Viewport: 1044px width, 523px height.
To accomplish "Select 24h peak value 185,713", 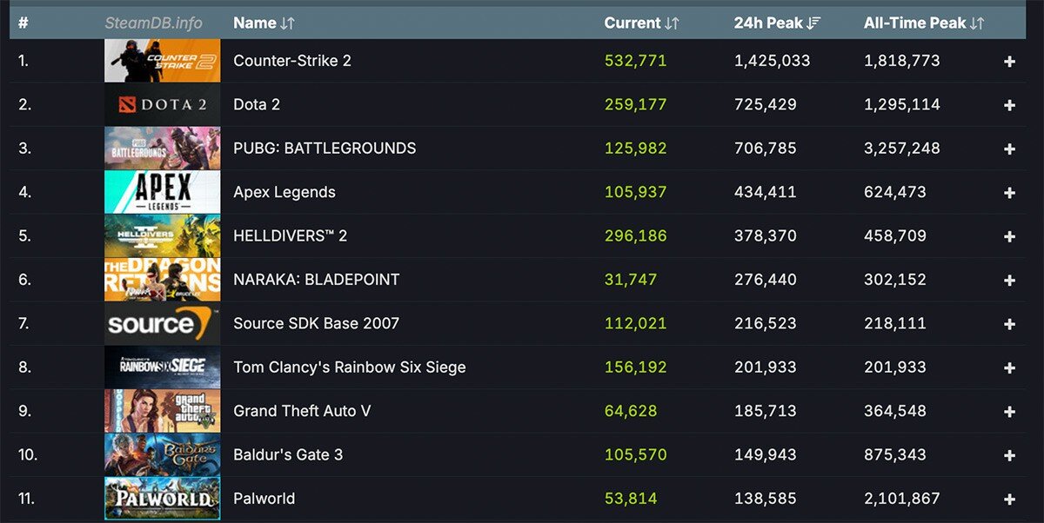I will (x=766, y=411).
